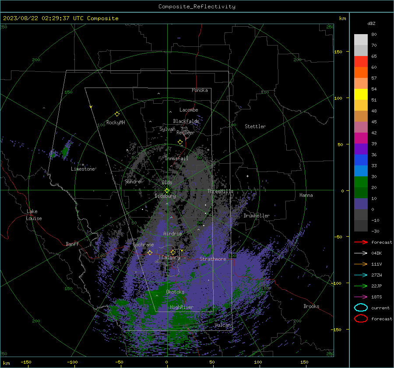394x368 pixels.
Task: Click the Calgary city label
Action: pos(171,257)
